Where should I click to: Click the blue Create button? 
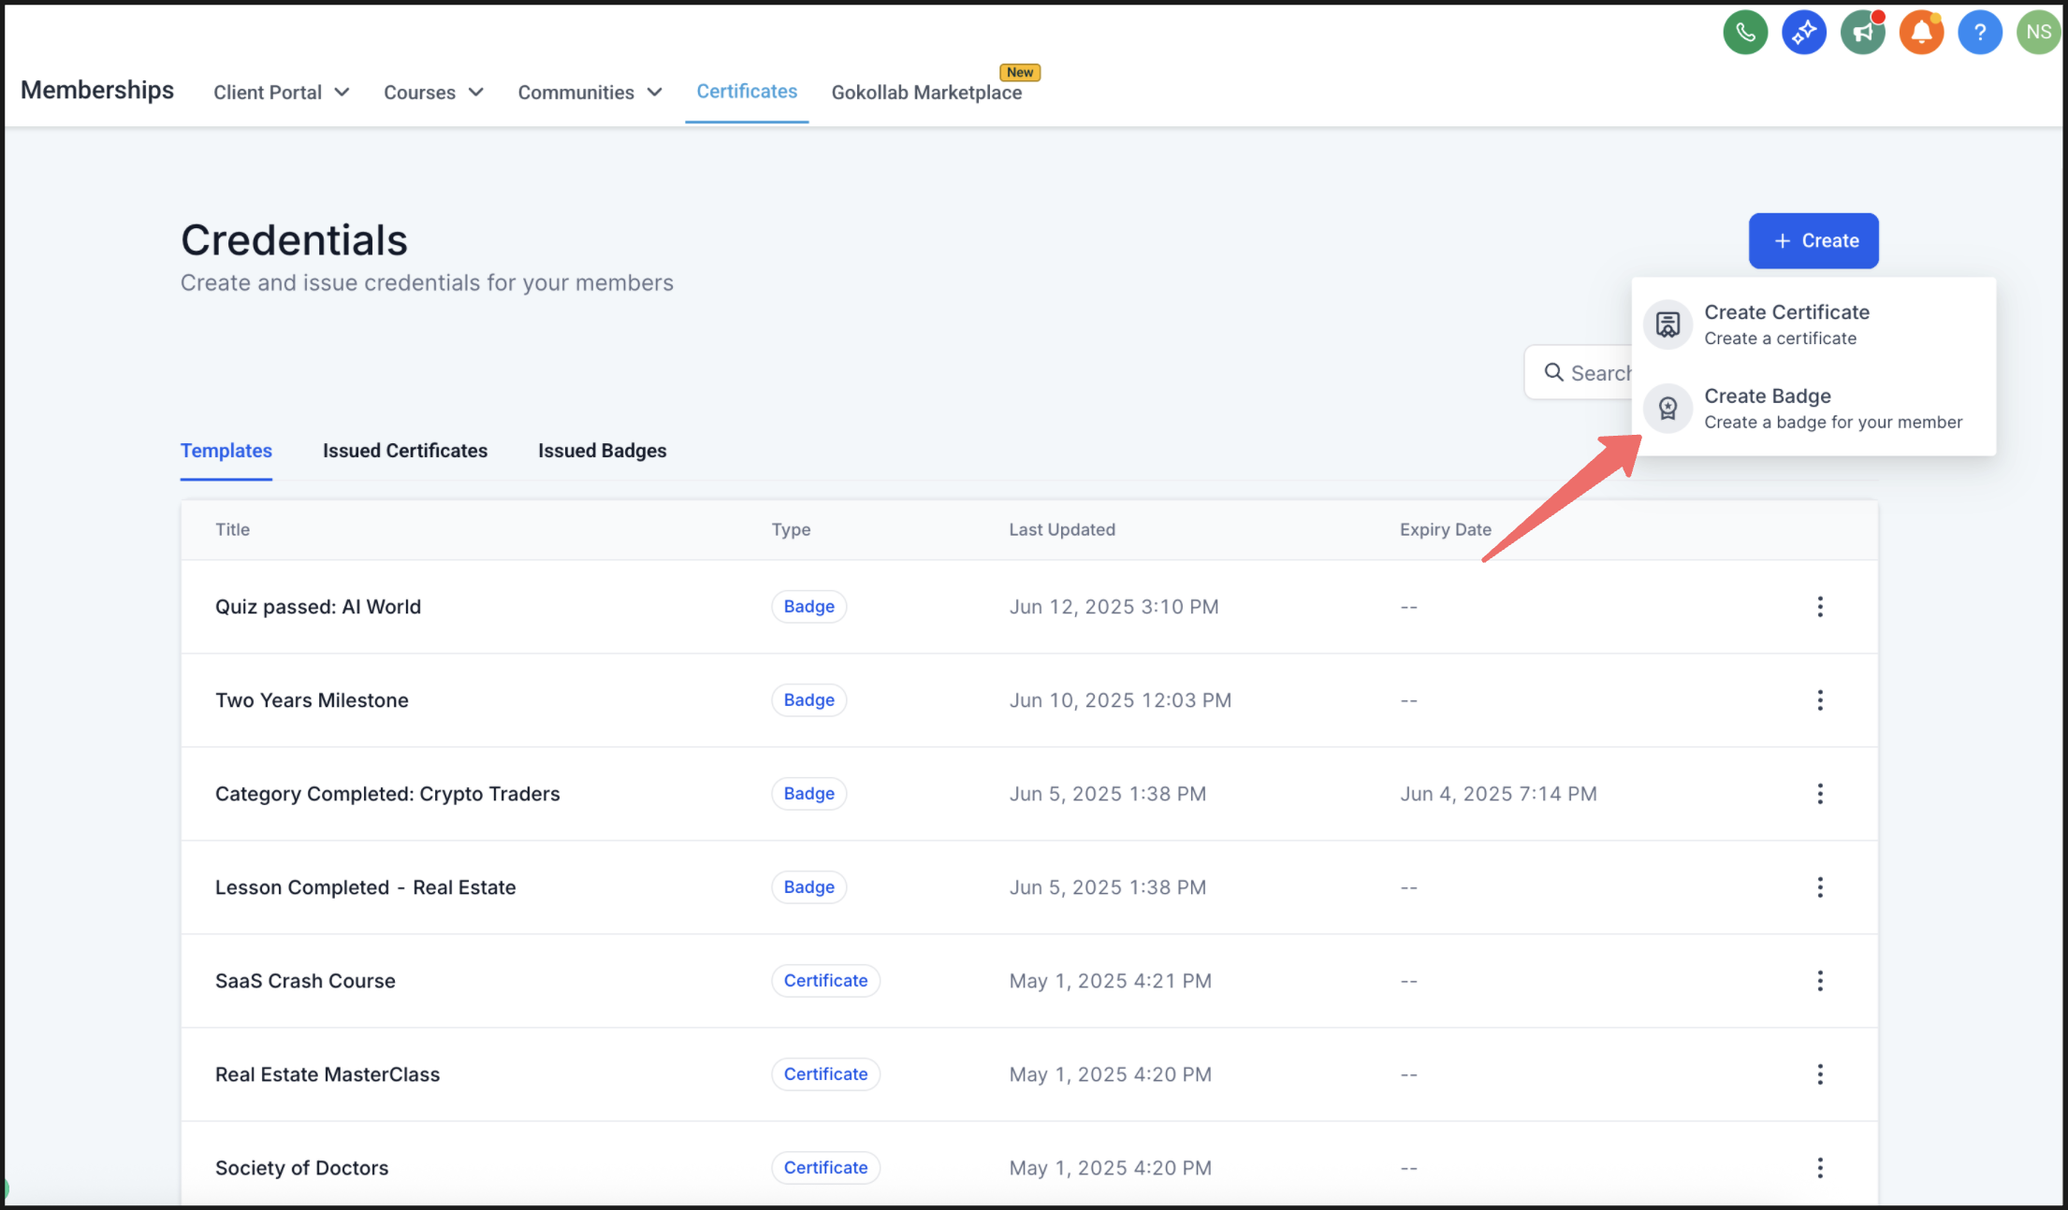[x=1813, y=241]
